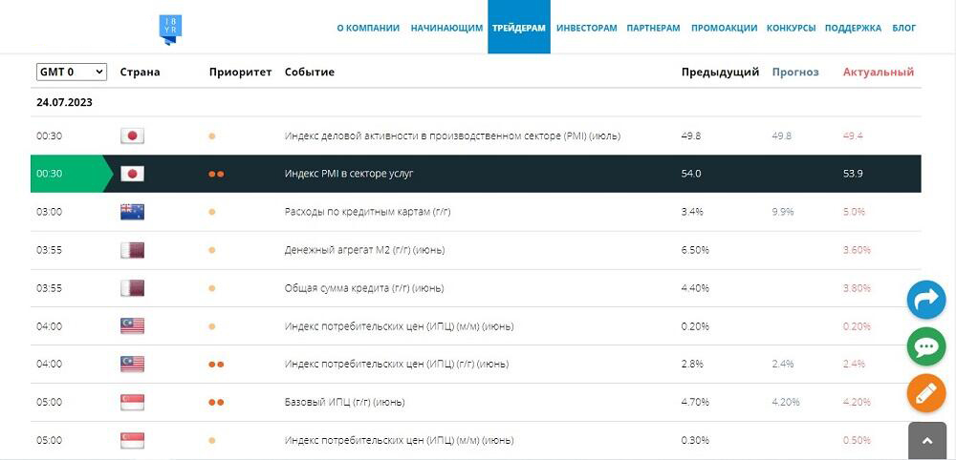Open the GMT 0 timezone dropdown
956x460 pixels.
(72, 72)
